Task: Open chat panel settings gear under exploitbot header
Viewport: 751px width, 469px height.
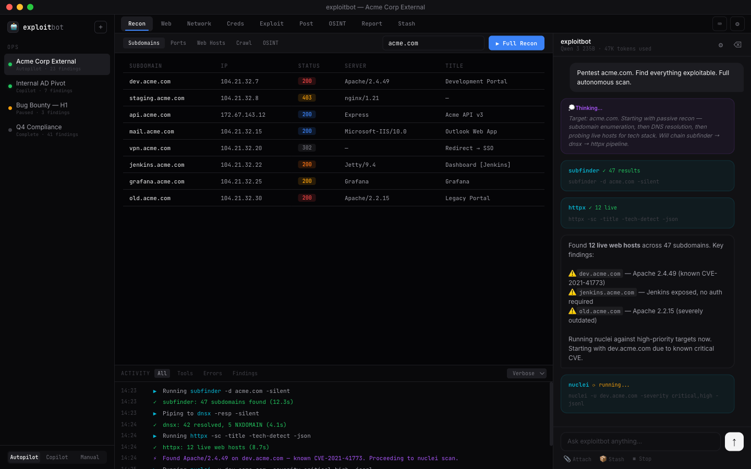Action: 721,45
